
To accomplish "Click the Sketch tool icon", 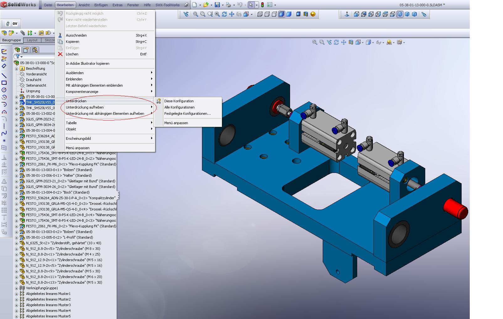I will pos(4,51).
